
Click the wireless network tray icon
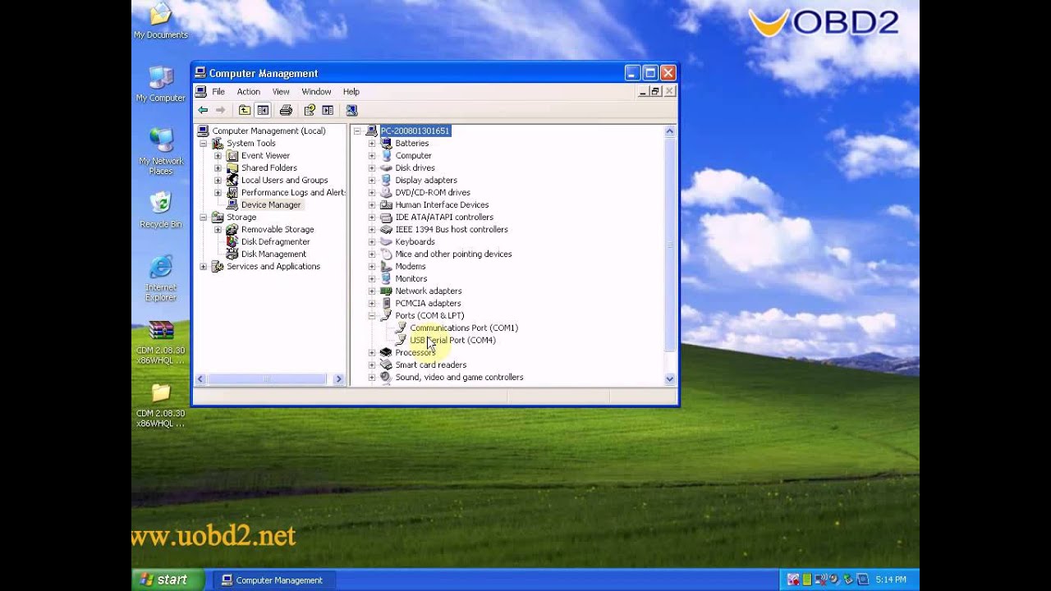[821, 580]
